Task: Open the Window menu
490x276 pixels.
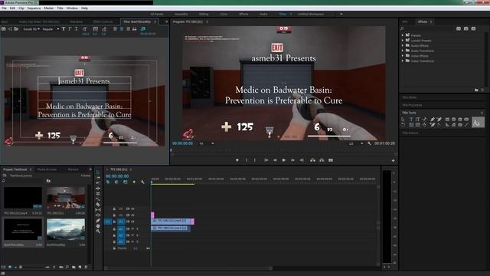Action: click(x=72, y=8)
